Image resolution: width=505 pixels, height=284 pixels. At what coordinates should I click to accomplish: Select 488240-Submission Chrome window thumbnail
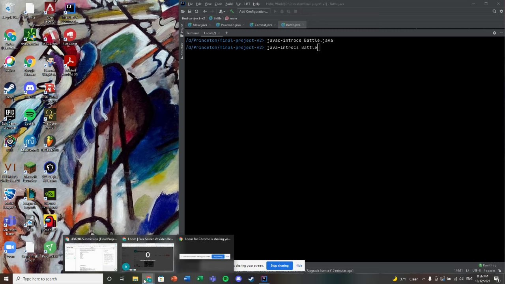[91, 254]
